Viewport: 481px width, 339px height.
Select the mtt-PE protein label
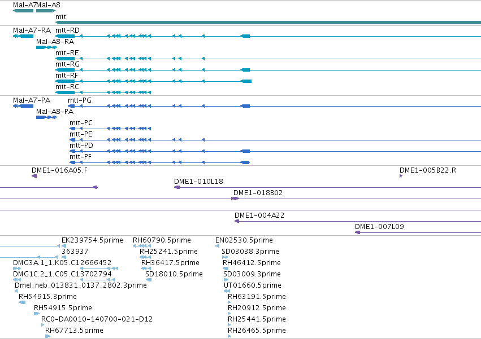tap(81, 134)
